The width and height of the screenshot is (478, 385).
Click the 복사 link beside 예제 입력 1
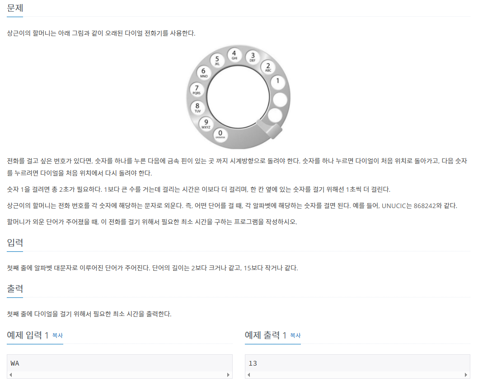tap(57, 335)
